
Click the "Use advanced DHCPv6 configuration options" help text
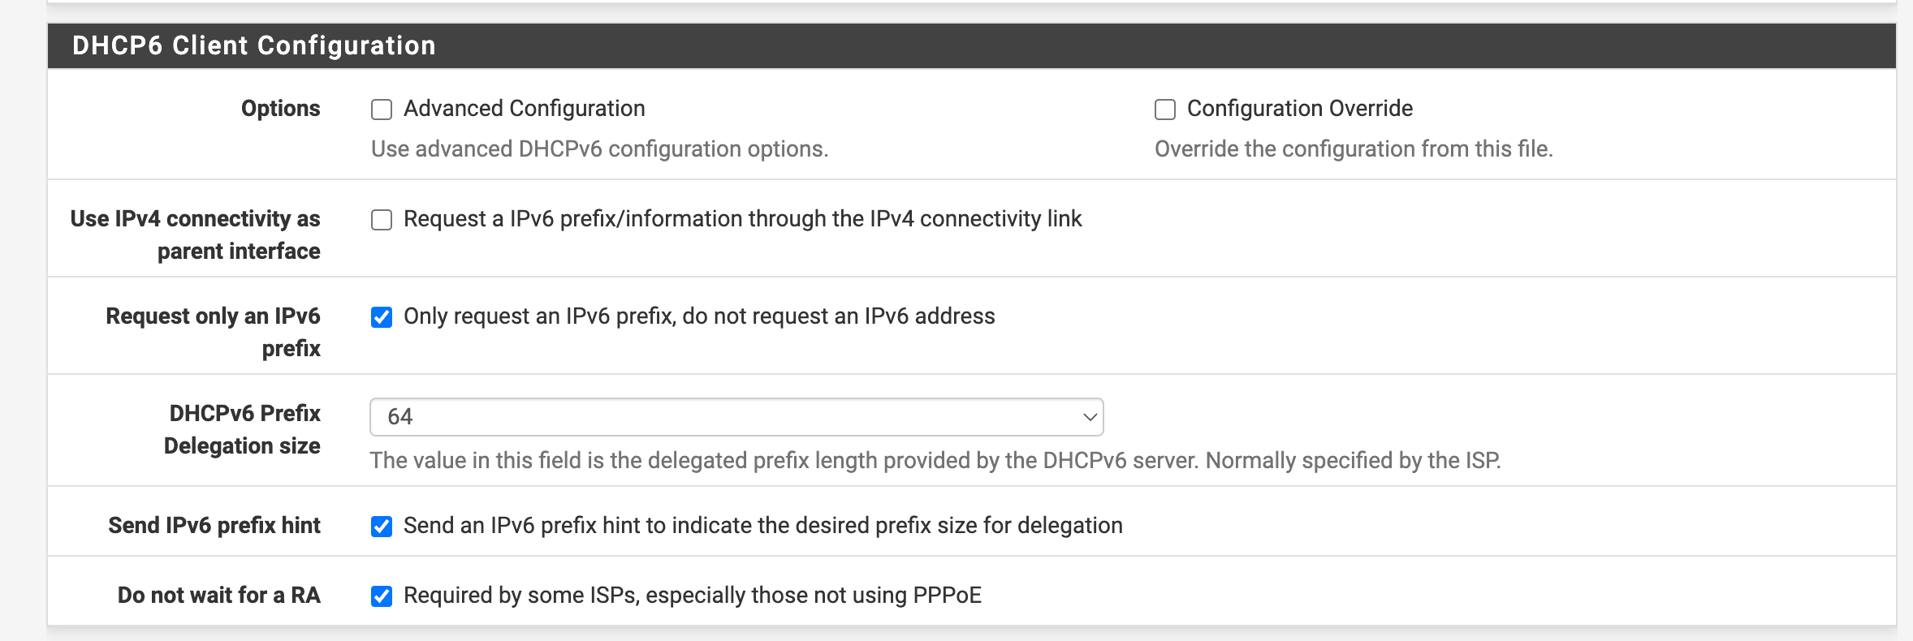click(599, 149)
